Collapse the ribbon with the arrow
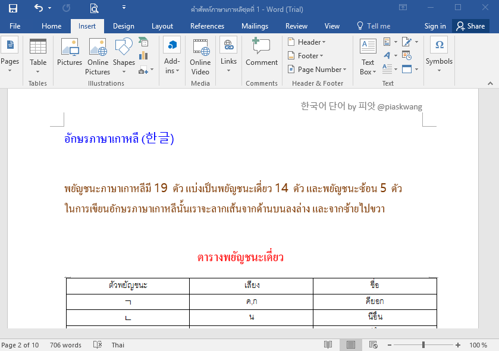Viewport: 499px width, 351px height. (x=490, y=83)
